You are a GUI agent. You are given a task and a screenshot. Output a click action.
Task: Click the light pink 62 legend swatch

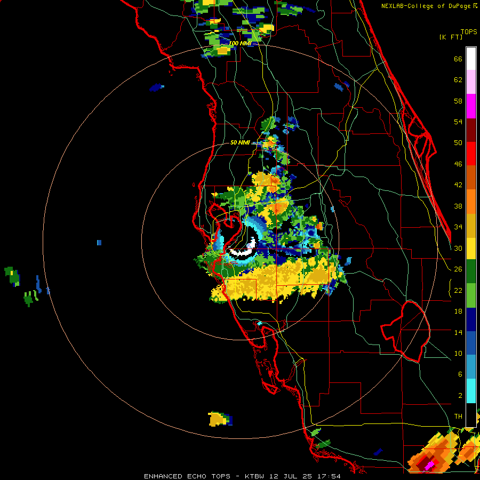471,82
